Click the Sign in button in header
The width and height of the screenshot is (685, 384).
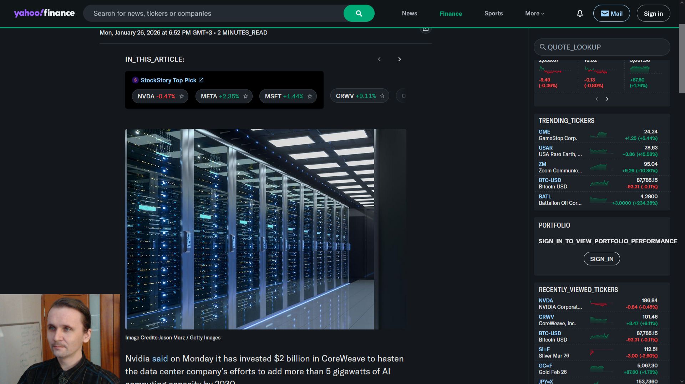pos(653,13)
